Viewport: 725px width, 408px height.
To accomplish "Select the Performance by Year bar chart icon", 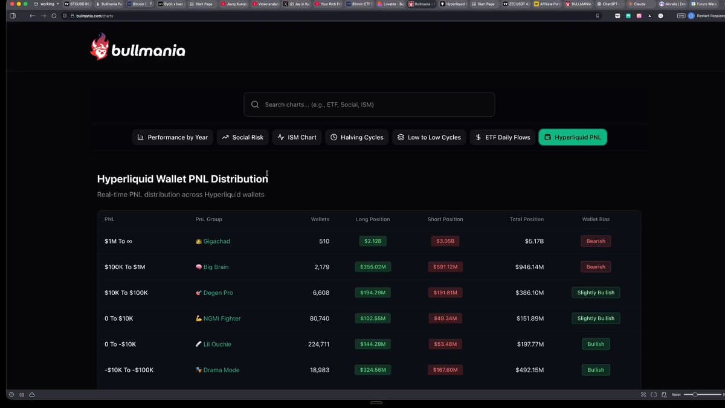I will 140,137.
